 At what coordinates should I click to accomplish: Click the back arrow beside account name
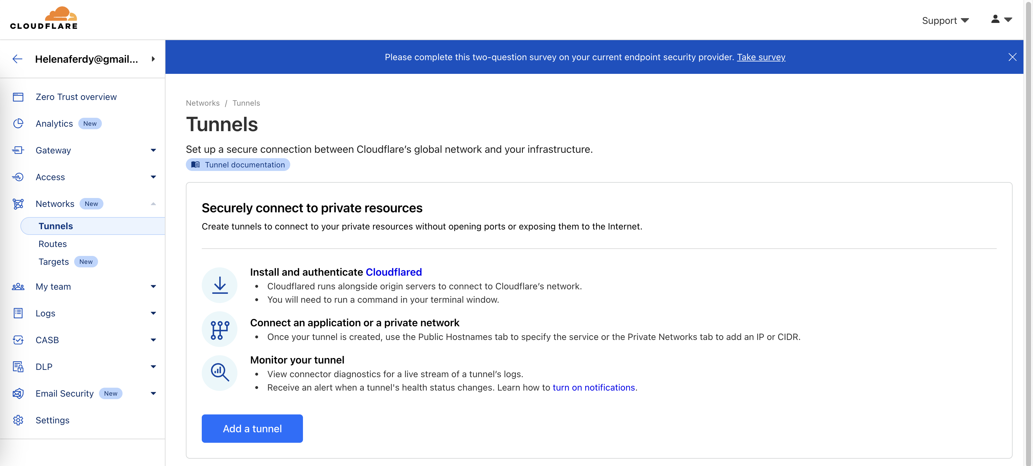point(17,59)
